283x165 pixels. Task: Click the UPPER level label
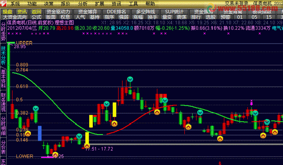[x=24, y=43]
